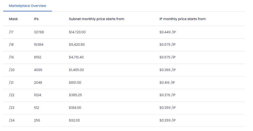
Task: Click the $0.376 /IP price
Action: click(168, 95)
